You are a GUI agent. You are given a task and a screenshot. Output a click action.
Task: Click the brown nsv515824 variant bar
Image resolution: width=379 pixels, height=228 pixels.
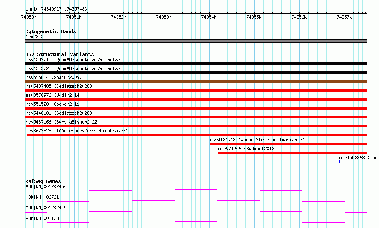pyautogui.click(x=196, y=82)
